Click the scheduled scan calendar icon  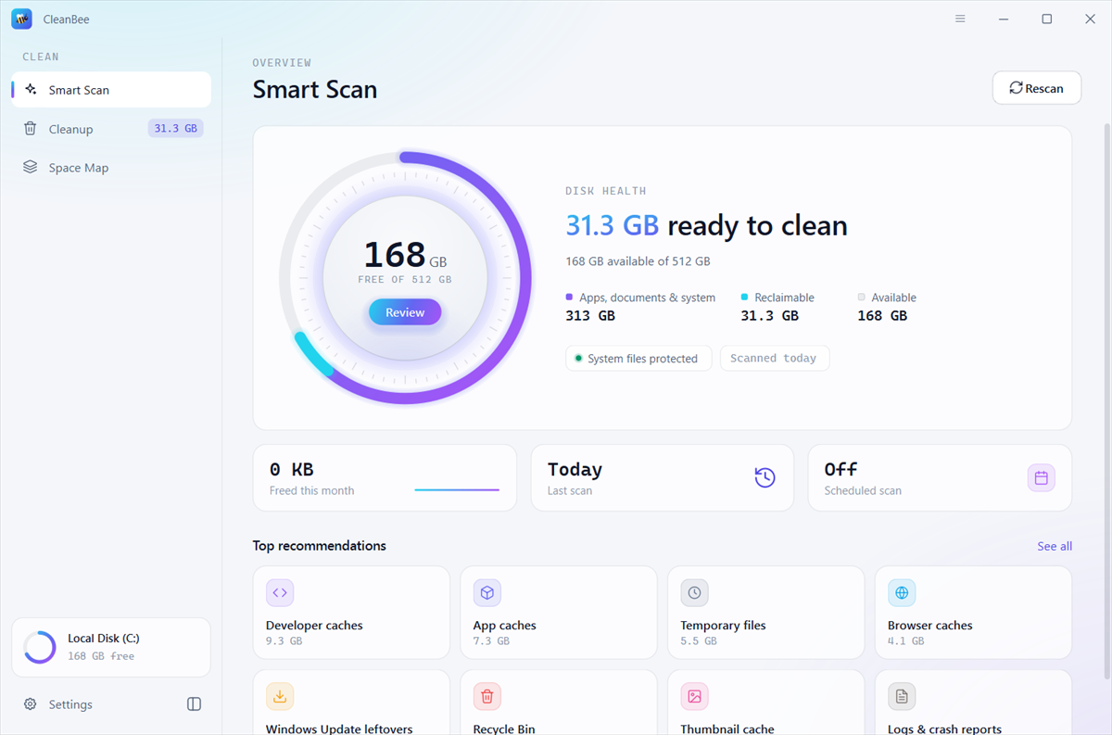(x=1042, y=477)
